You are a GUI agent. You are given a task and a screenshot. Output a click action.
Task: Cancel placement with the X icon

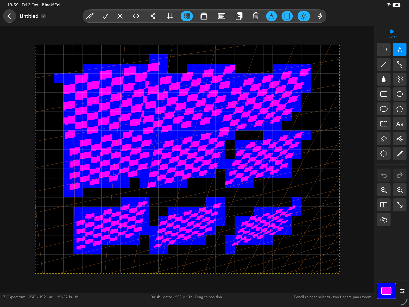pos(120,16)
